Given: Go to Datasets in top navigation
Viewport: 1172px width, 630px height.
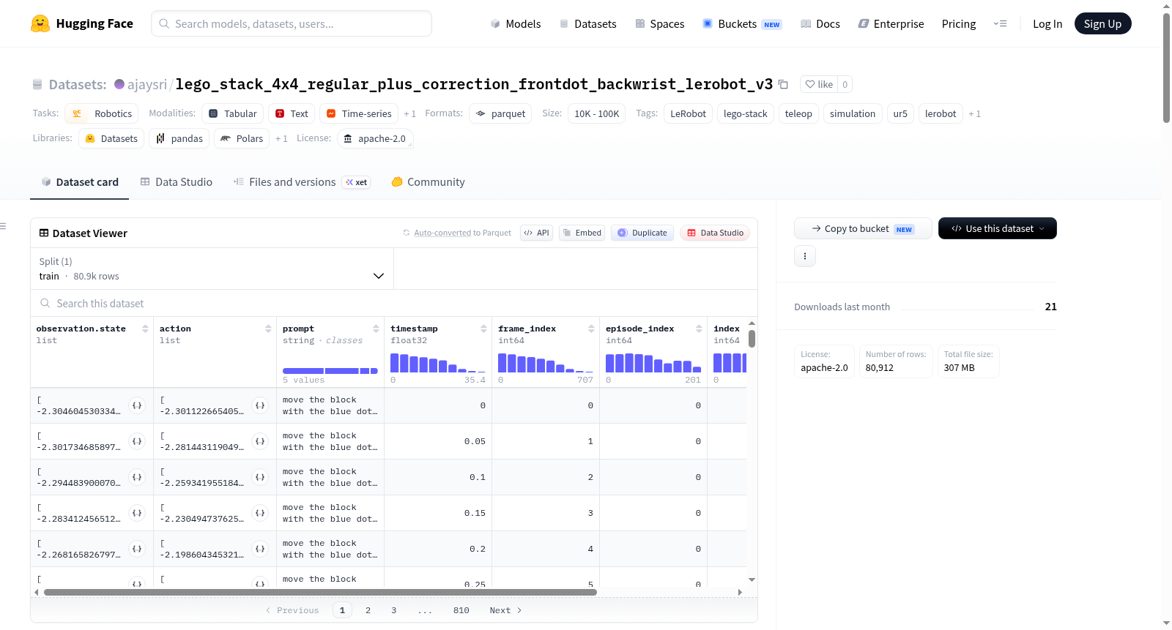Looking at the screenshot, I should tap(587, 23).
